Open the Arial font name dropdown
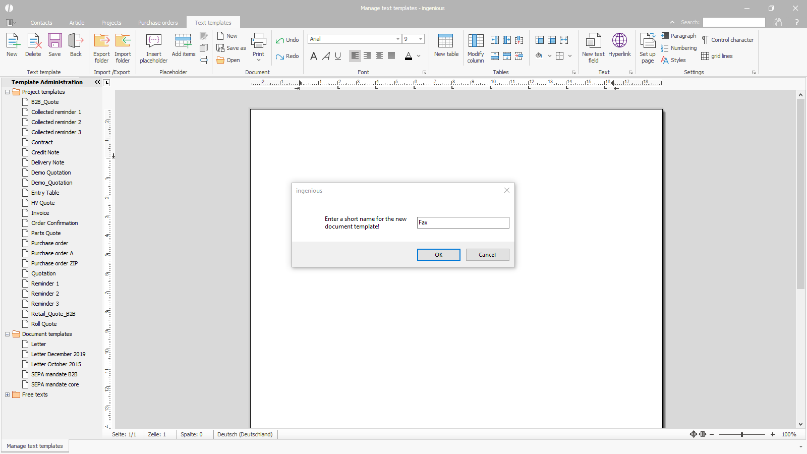Image resolution: width=807 pixels, height=454 pixels. point(397,39)
